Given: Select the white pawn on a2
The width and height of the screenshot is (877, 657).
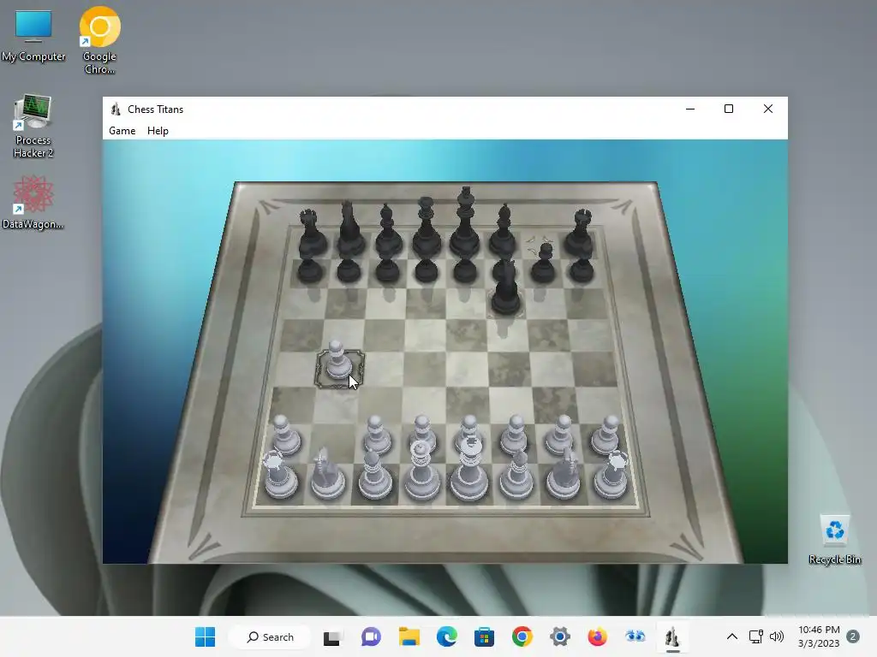Looking at the screenshot, I should 286,435.
